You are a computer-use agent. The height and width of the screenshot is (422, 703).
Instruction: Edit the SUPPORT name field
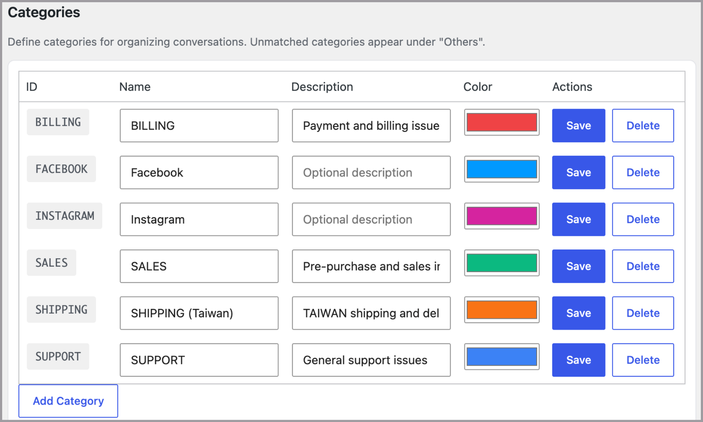pos(199,360)
